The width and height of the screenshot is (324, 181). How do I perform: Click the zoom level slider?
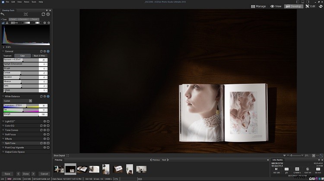pyautogui.click(x=295, y=156)
